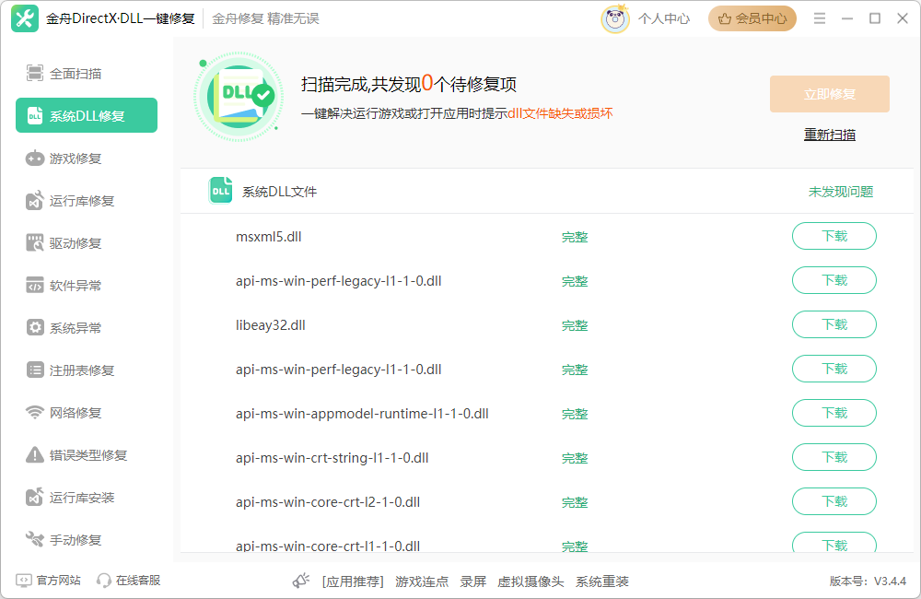The height and width of the screenshot is (599, 921).
Task: Click the warning triangle error type icon
Action: click(x=35, y=455)
